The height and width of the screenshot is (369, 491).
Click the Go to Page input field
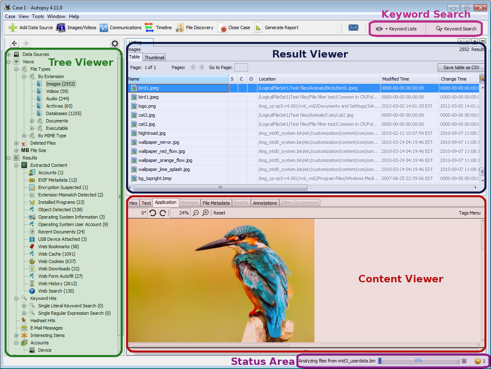point(241,67)
